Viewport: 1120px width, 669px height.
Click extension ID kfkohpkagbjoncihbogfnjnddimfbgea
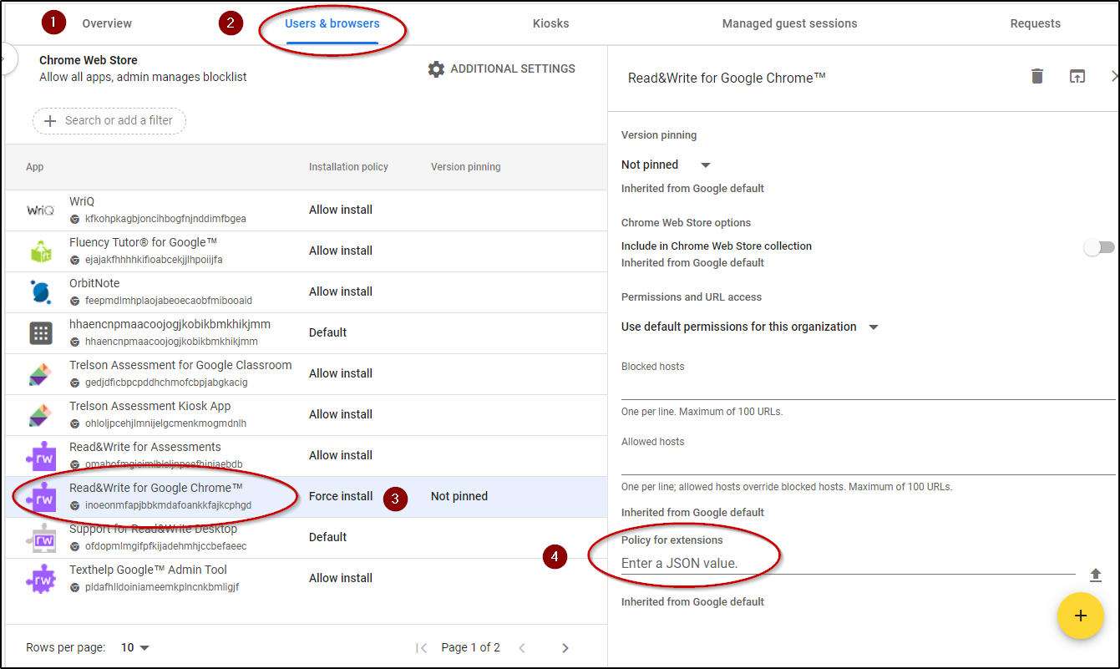[165, 219]
